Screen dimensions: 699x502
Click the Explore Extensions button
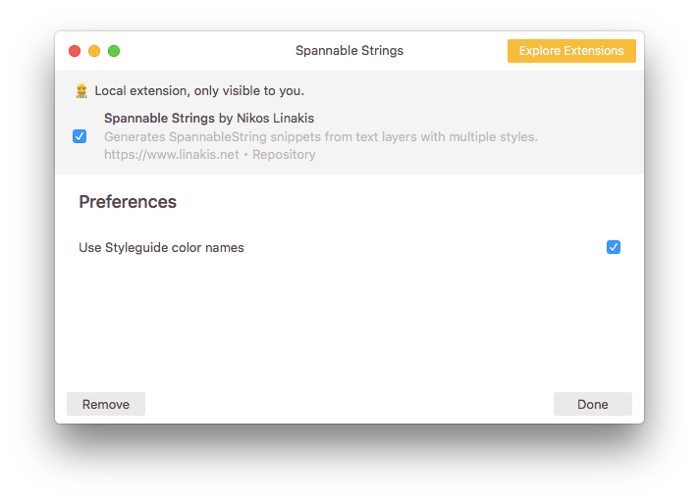(x=571, y=51)
